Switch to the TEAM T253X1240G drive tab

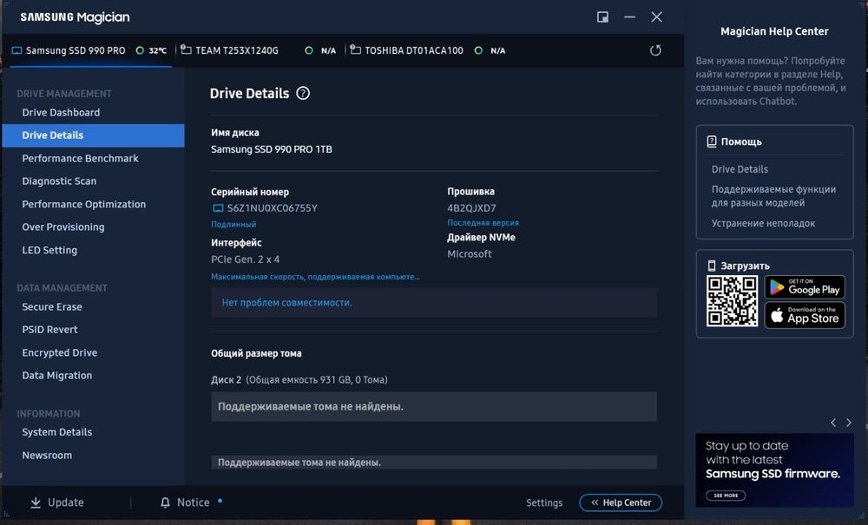click(x=236, y=50)
